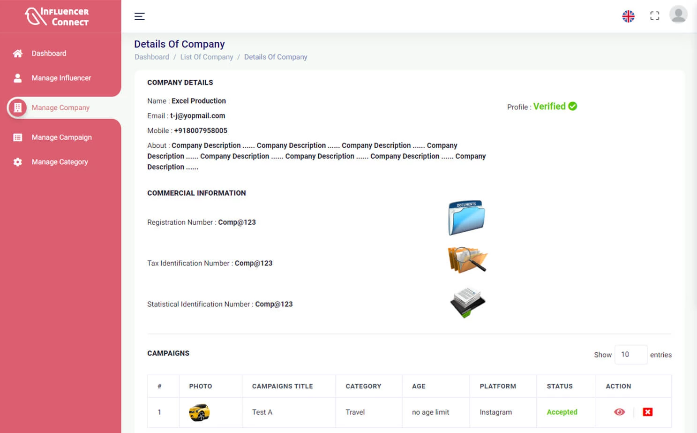The width and height of the screenshot is (697, 433).
Task: Click the Test A car thumbnail
Action: point(199,412)
